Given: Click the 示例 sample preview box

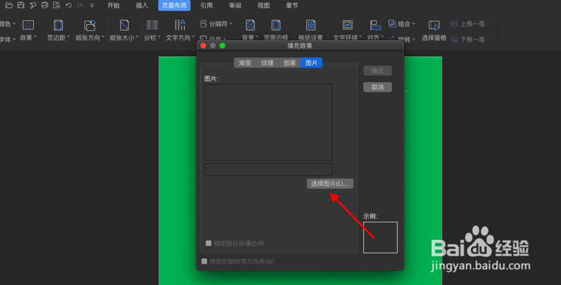Looking at the screenshot, I should (380, 237).
